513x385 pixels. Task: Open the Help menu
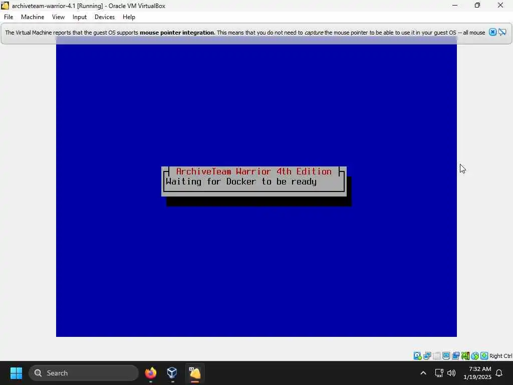[x=129, y=17]
